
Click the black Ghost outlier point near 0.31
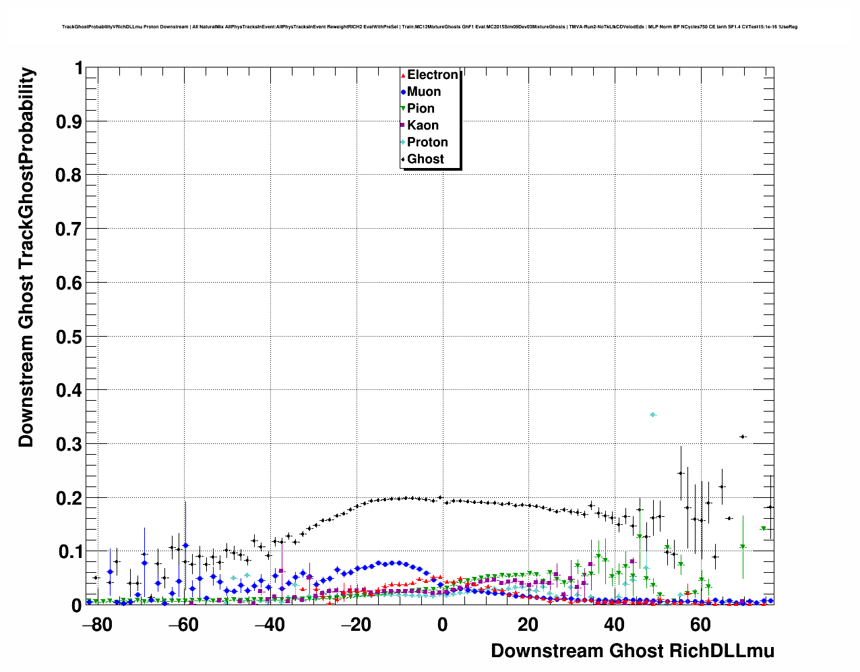click(743, 437)
